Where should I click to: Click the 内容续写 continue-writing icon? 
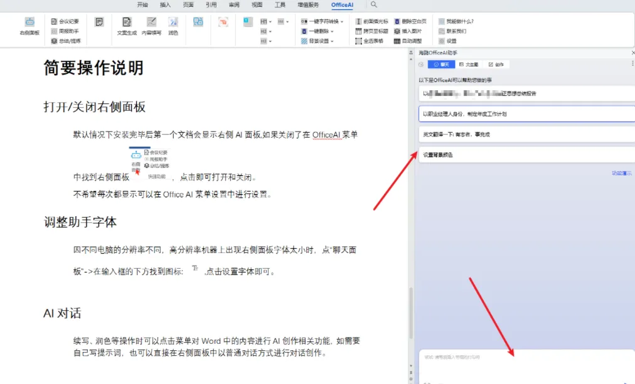tap(151, 26)
